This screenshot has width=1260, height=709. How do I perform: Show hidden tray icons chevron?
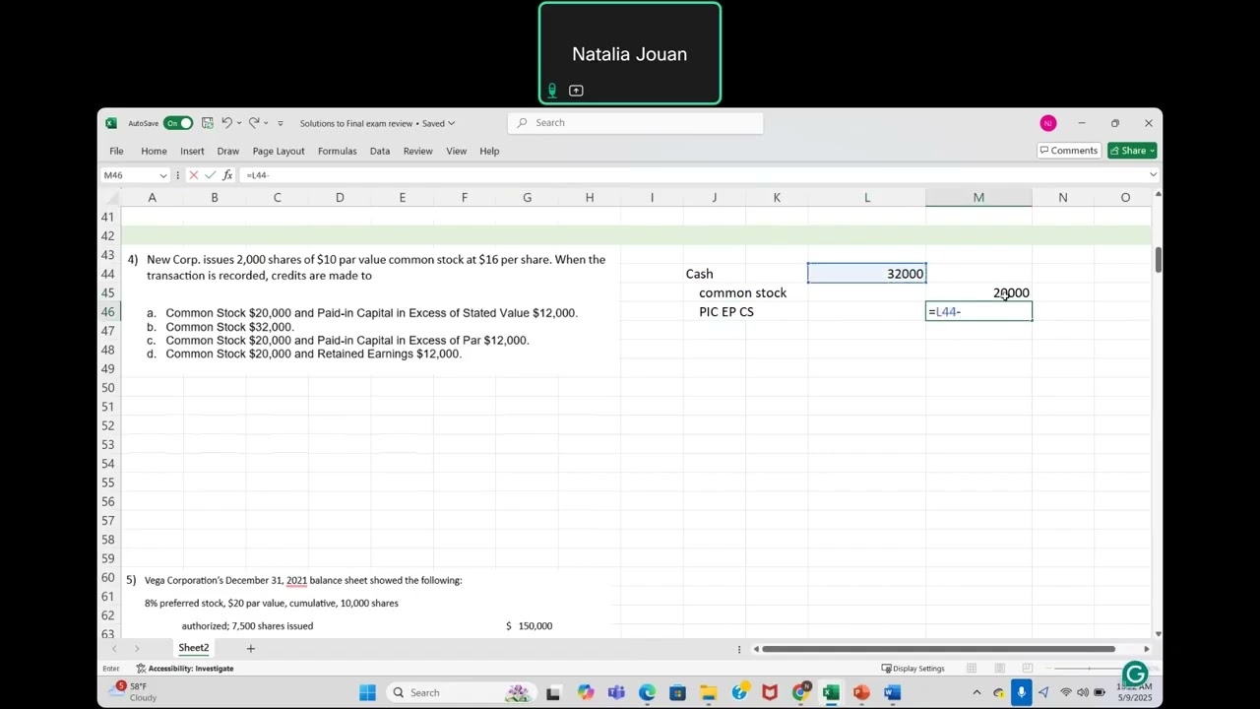[x=976, y=692]
